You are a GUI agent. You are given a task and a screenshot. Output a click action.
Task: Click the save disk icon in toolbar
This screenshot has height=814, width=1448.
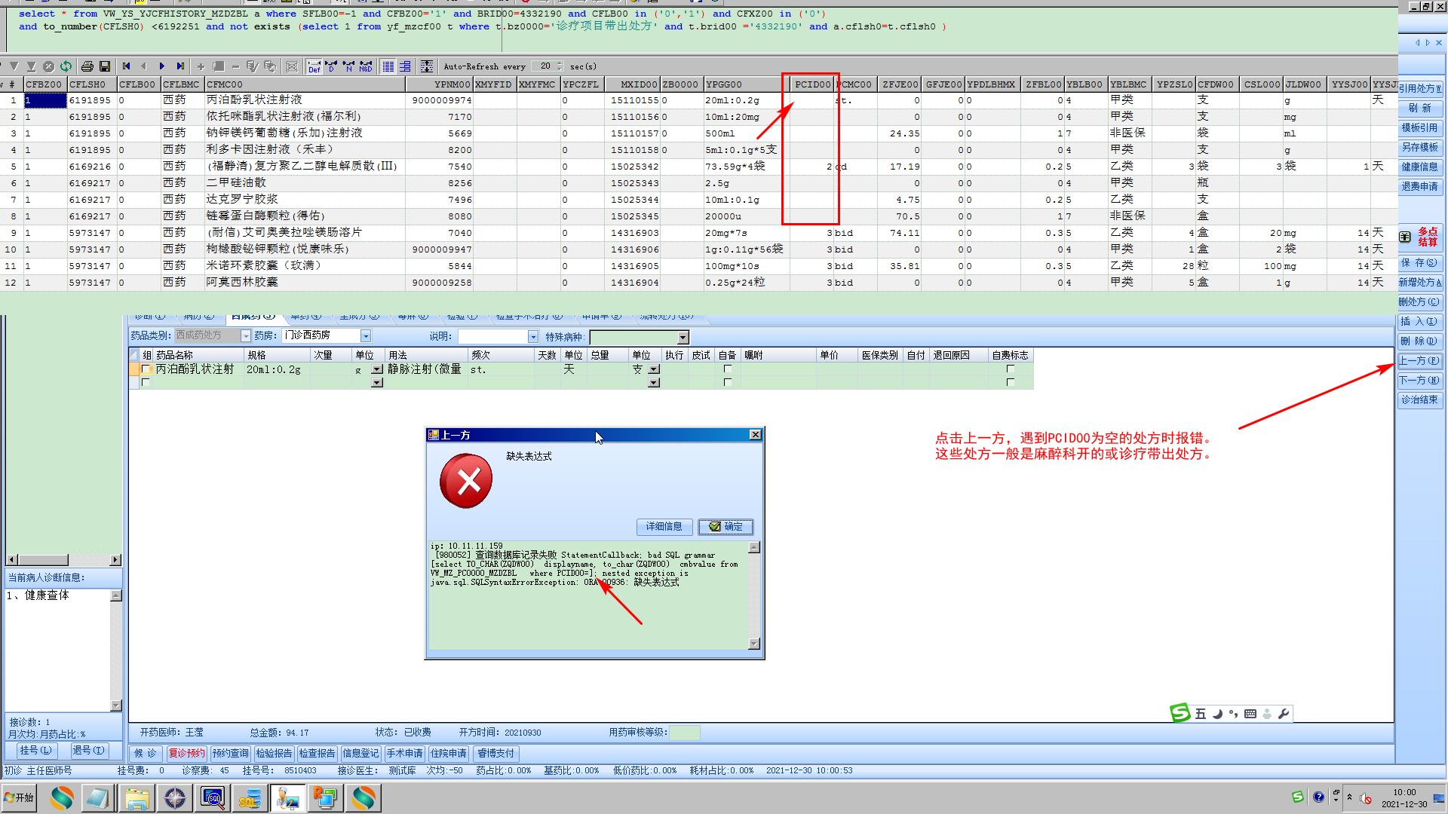(x=105, y=66)
